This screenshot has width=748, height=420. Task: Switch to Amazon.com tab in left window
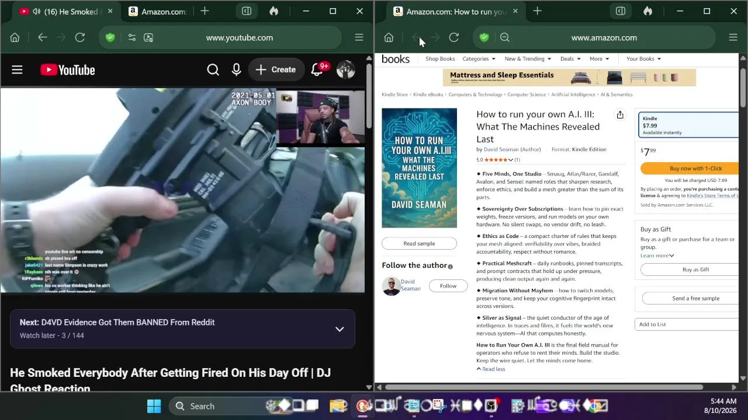pyautogui.click(x=158, y=12)
